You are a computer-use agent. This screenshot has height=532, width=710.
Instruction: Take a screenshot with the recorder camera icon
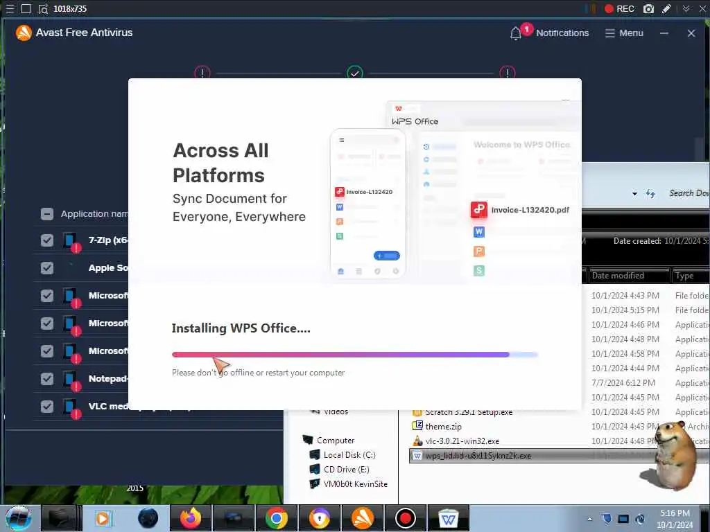(648, 8)
